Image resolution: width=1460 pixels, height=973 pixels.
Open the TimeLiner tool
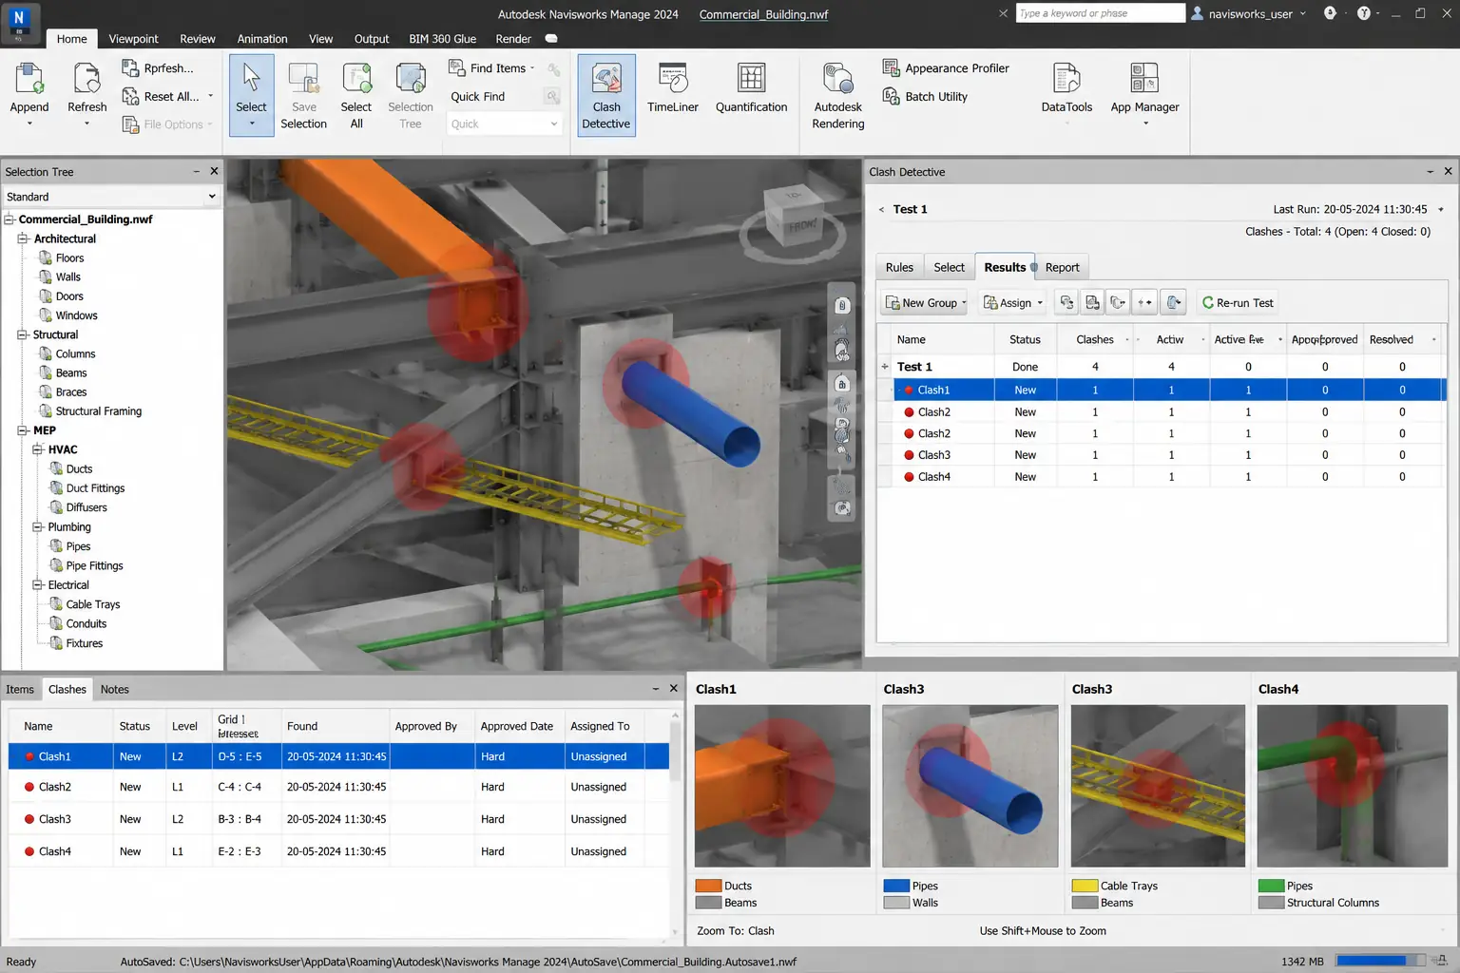[673, 88]
